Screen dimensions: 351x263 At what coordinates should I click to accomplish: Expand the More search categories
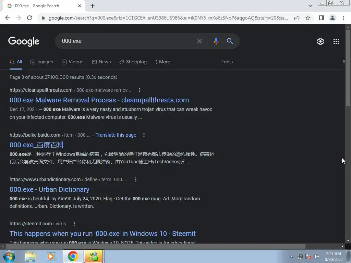pyautogui.click(x=163, y=62)
